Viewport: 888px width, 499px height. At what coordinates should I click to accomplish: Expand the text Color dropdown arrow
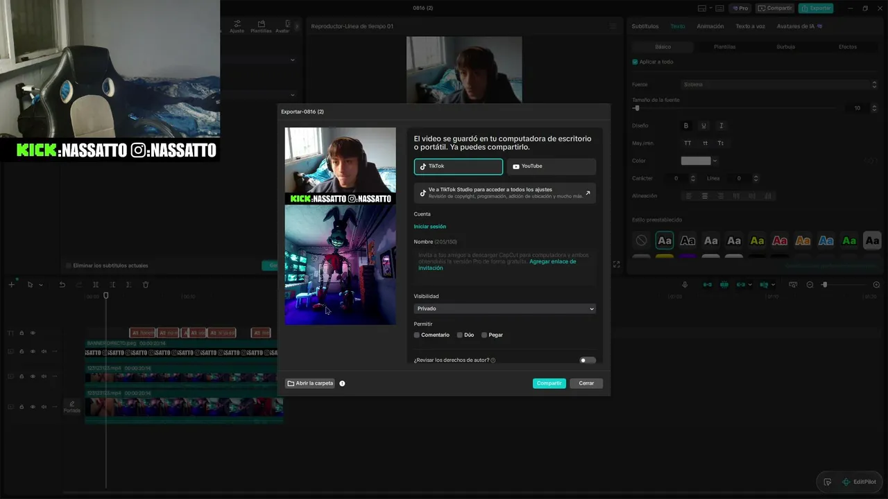[715, 161]
